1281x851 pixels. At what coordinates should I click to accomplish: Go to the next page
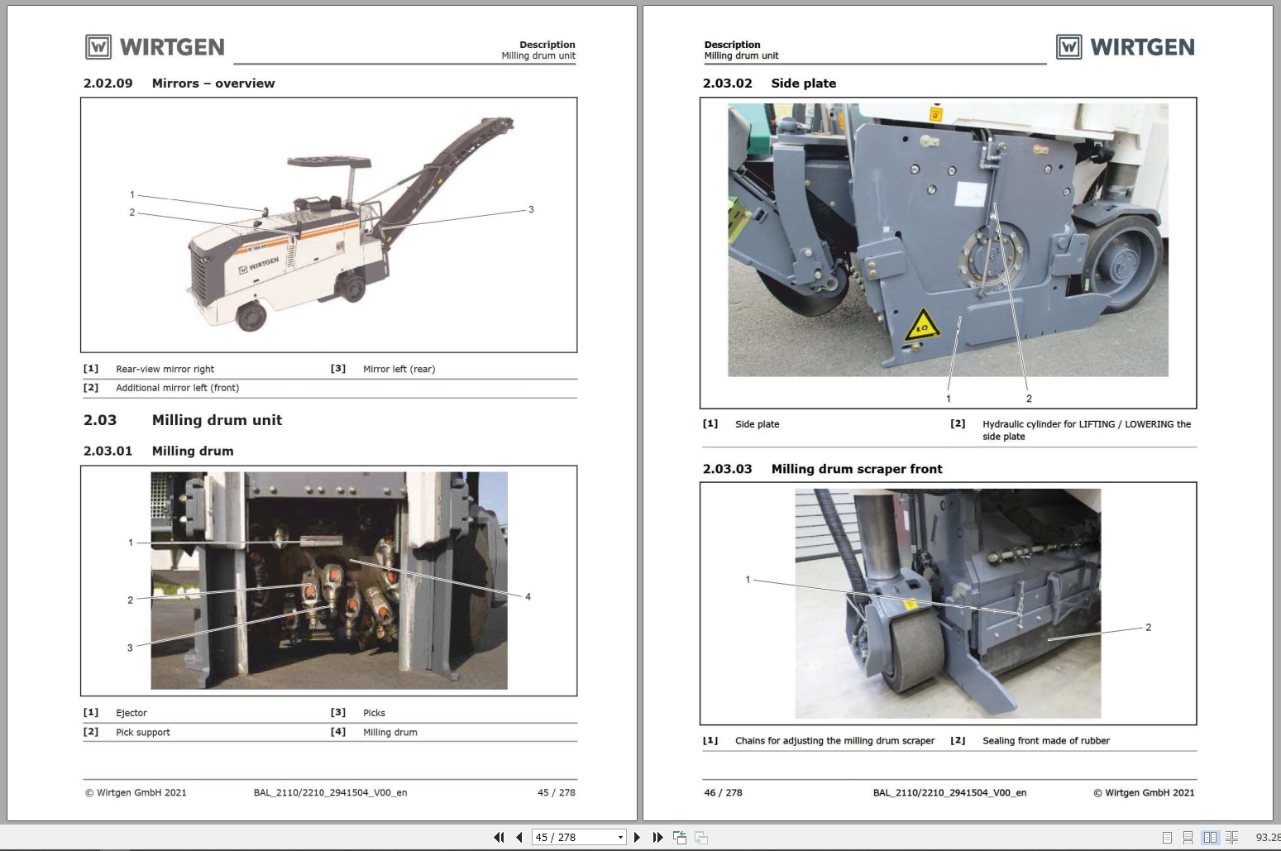[637, 837]
